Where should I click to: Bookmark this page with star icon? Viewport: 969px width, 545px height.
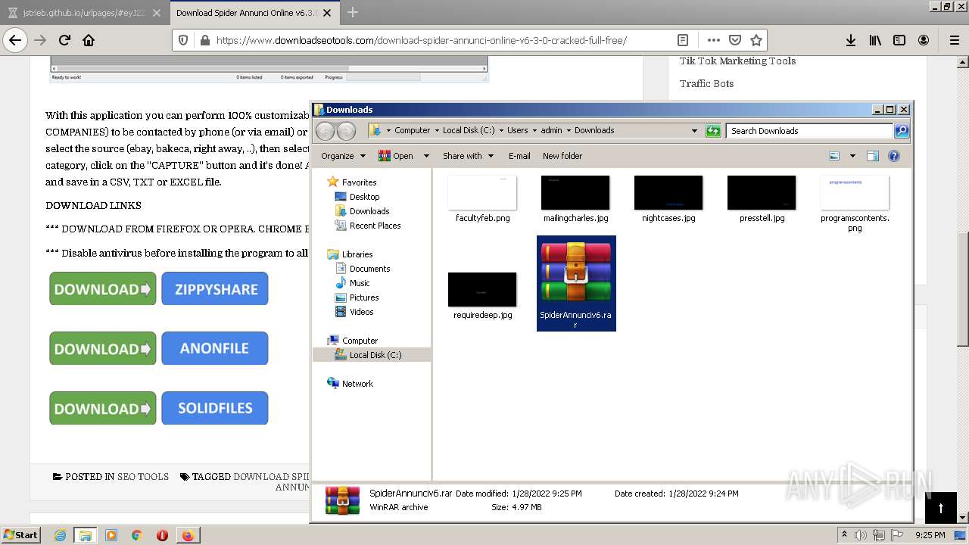[756, 40]
